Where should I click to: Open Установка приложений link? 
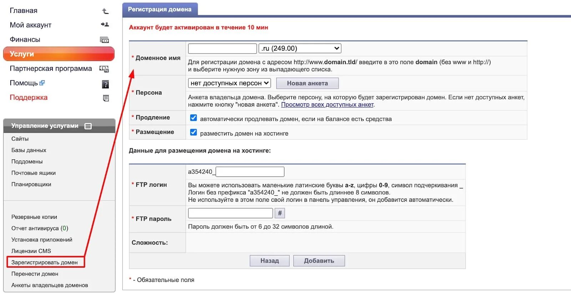[42, 240]
